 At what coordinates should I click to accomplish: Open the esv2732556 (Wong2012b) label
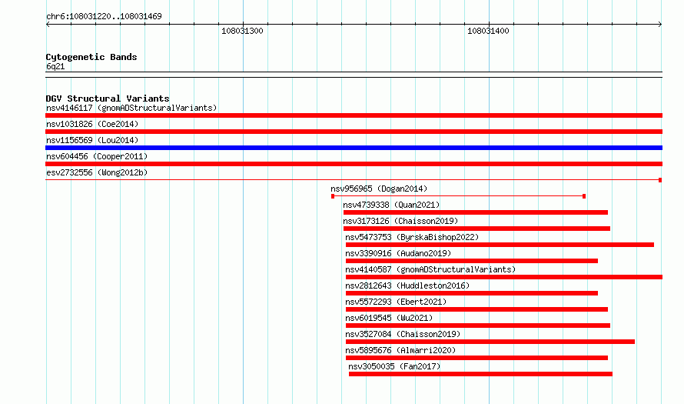point(97,172)
